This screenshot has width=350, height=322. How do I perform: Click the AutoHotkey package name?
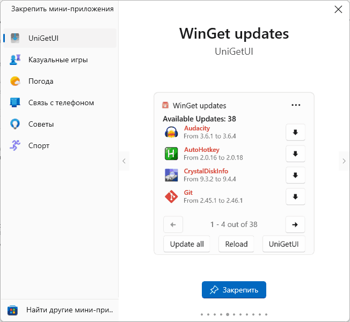point(201,150)
